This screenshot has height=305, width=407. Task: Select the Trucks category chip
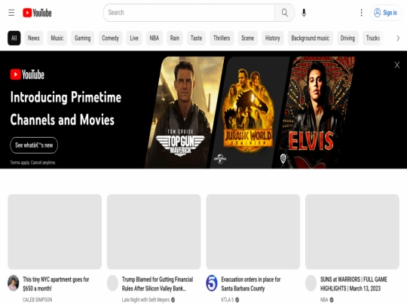tap(373, 38)
